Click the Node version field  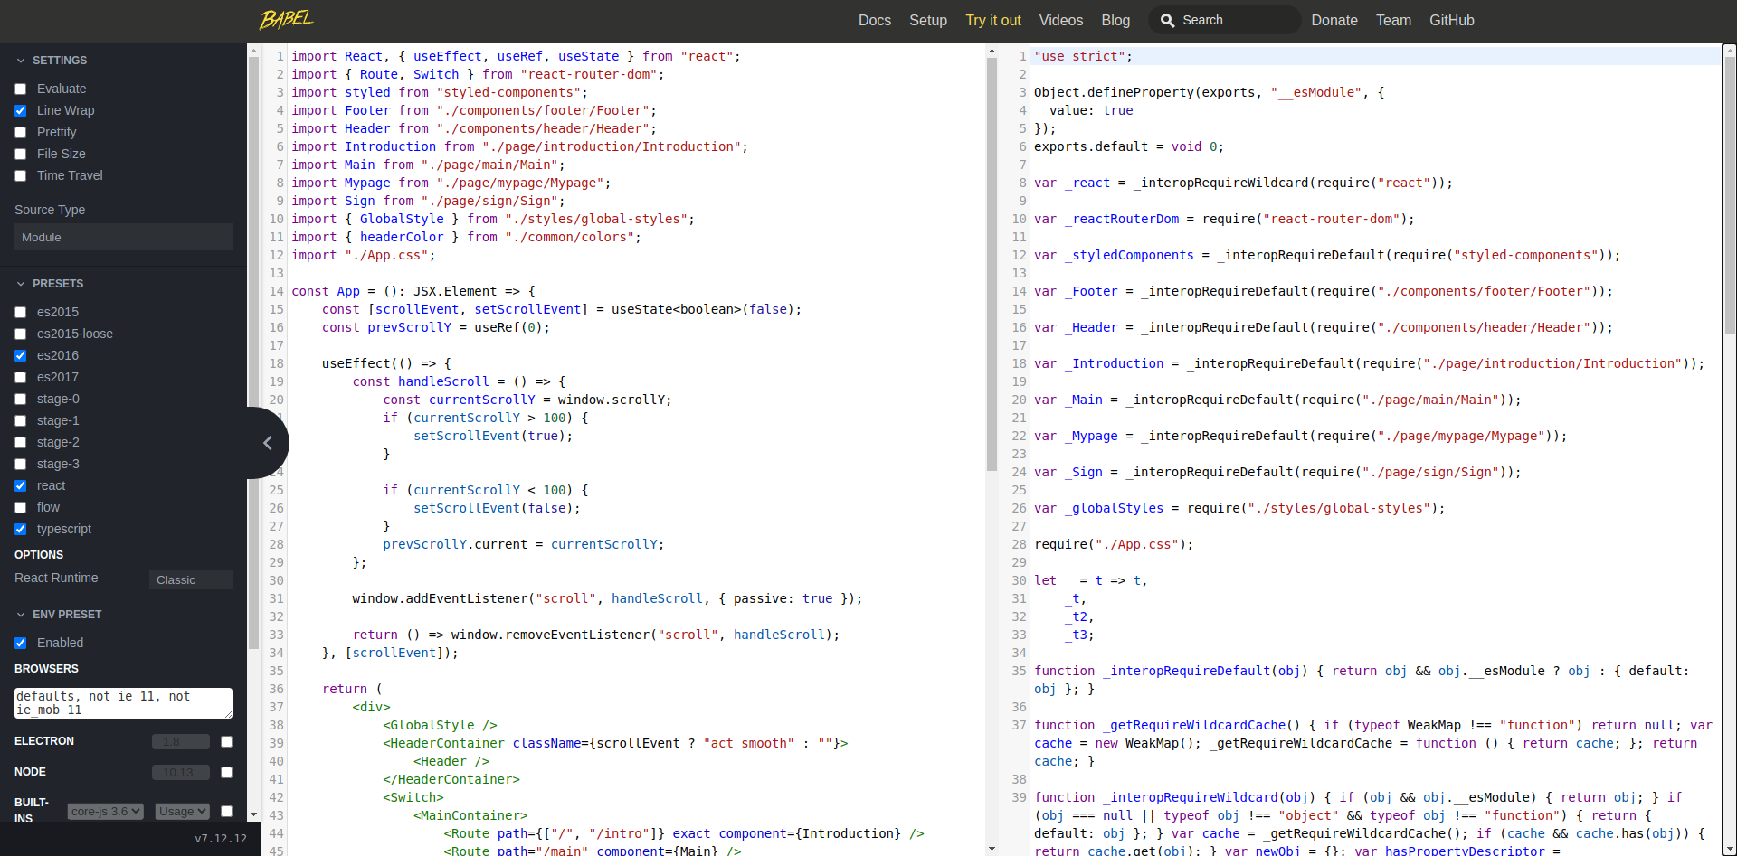tap(181, 773)
